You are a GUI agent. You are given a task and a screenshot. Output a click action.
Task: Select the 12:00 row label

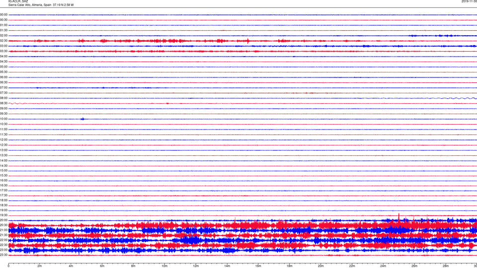(x=3, y=140)
